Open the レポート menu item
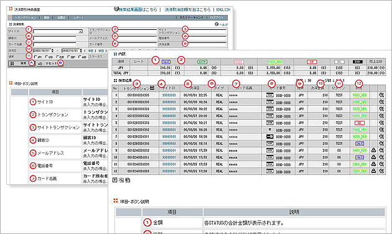392x234 pixels. pos(79,18)
